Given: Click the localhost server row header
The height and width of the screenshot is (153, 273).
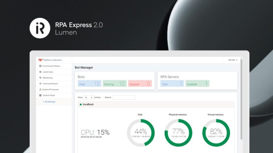Looking at the screenshot, I should [x=156, y=104].
